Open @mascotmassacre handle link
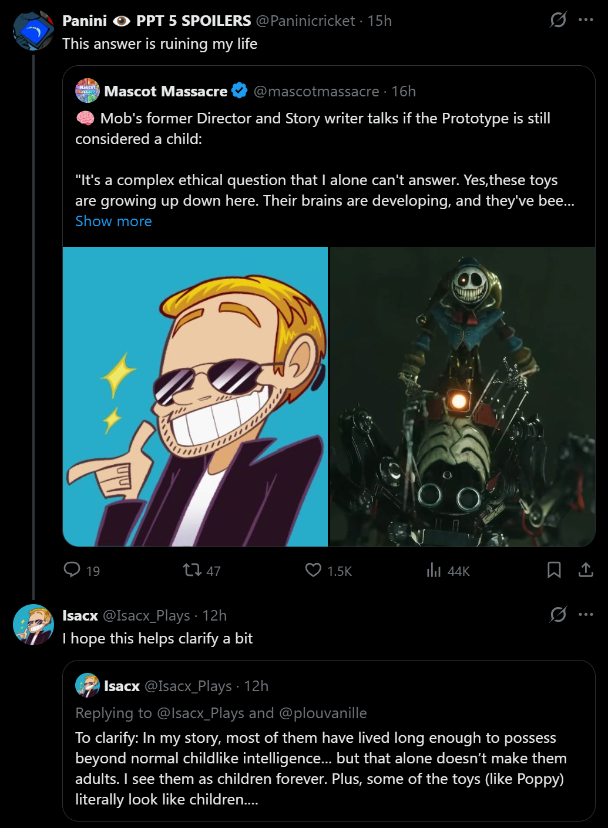The height and width of the screenshot is (828, 608). (x=317, y=92)
